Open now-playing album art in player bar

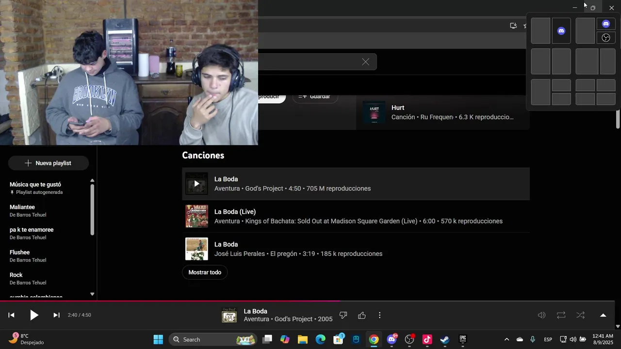(x=229, y=315)
